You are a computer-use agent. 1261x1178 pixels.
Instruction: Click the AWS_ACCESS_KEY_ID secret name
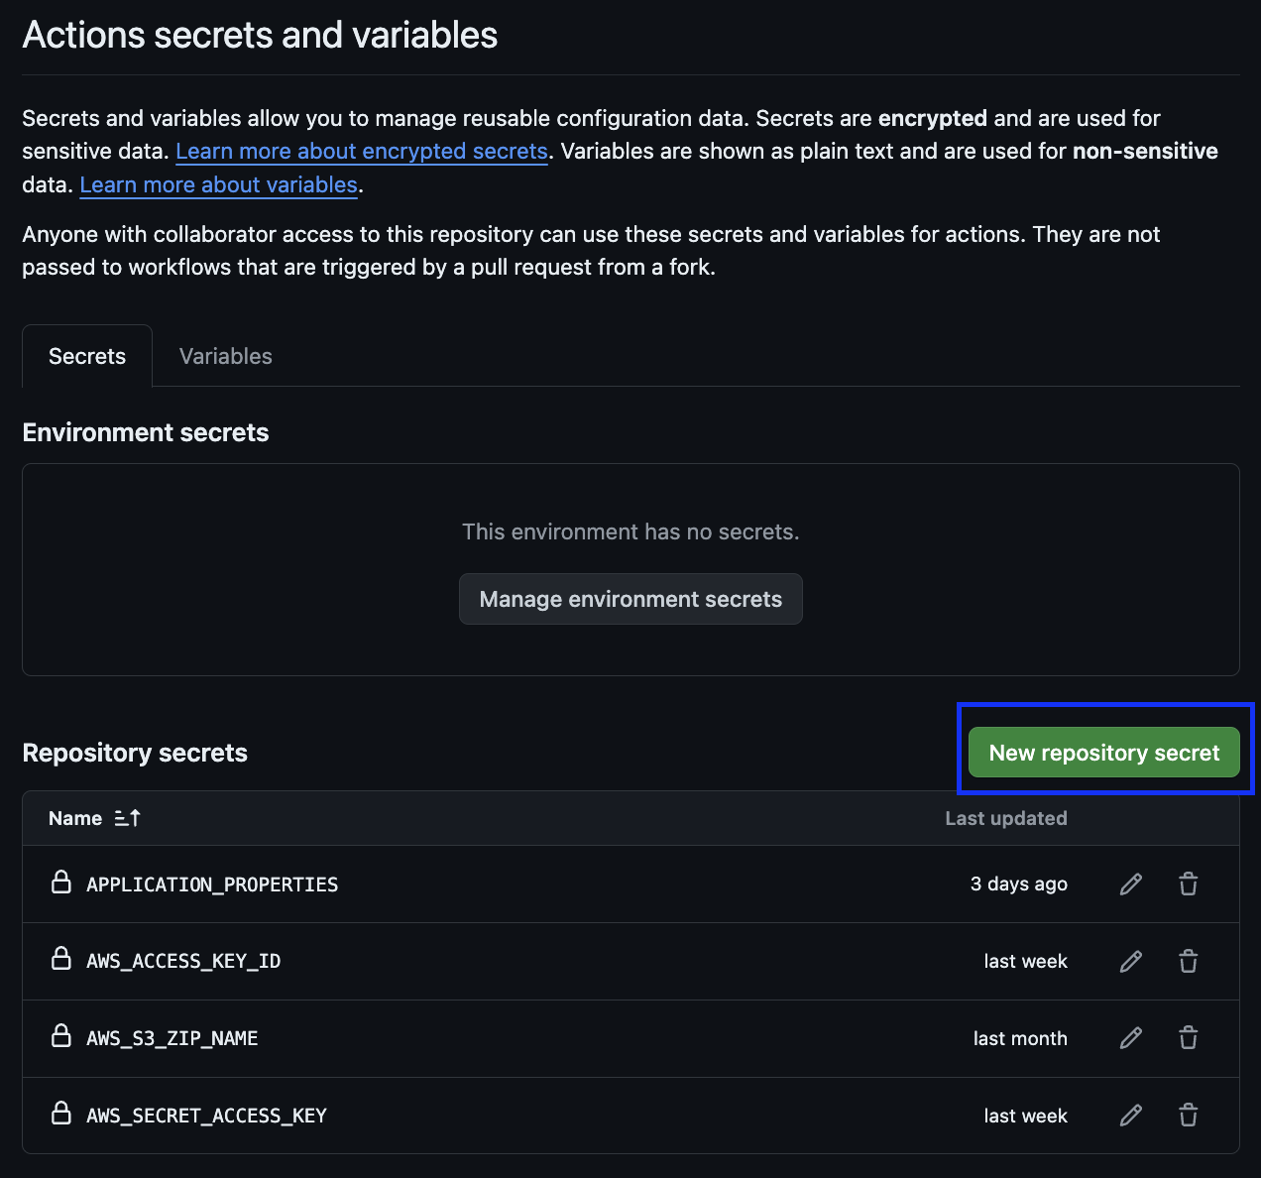point(183,961)
